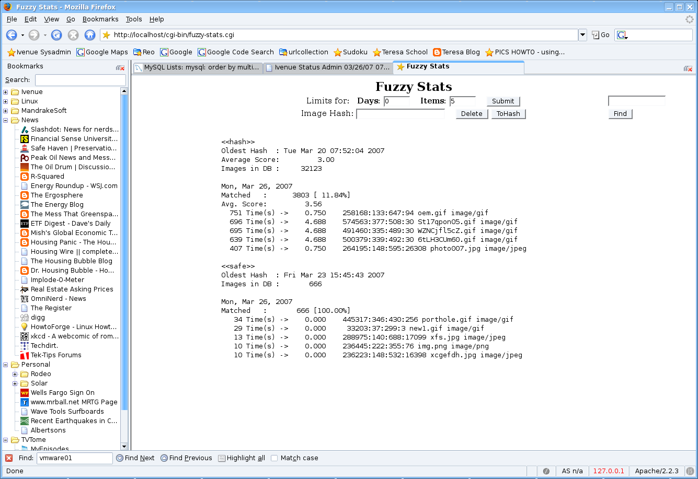Switch to Ivenue Status Admin tab

327,67
